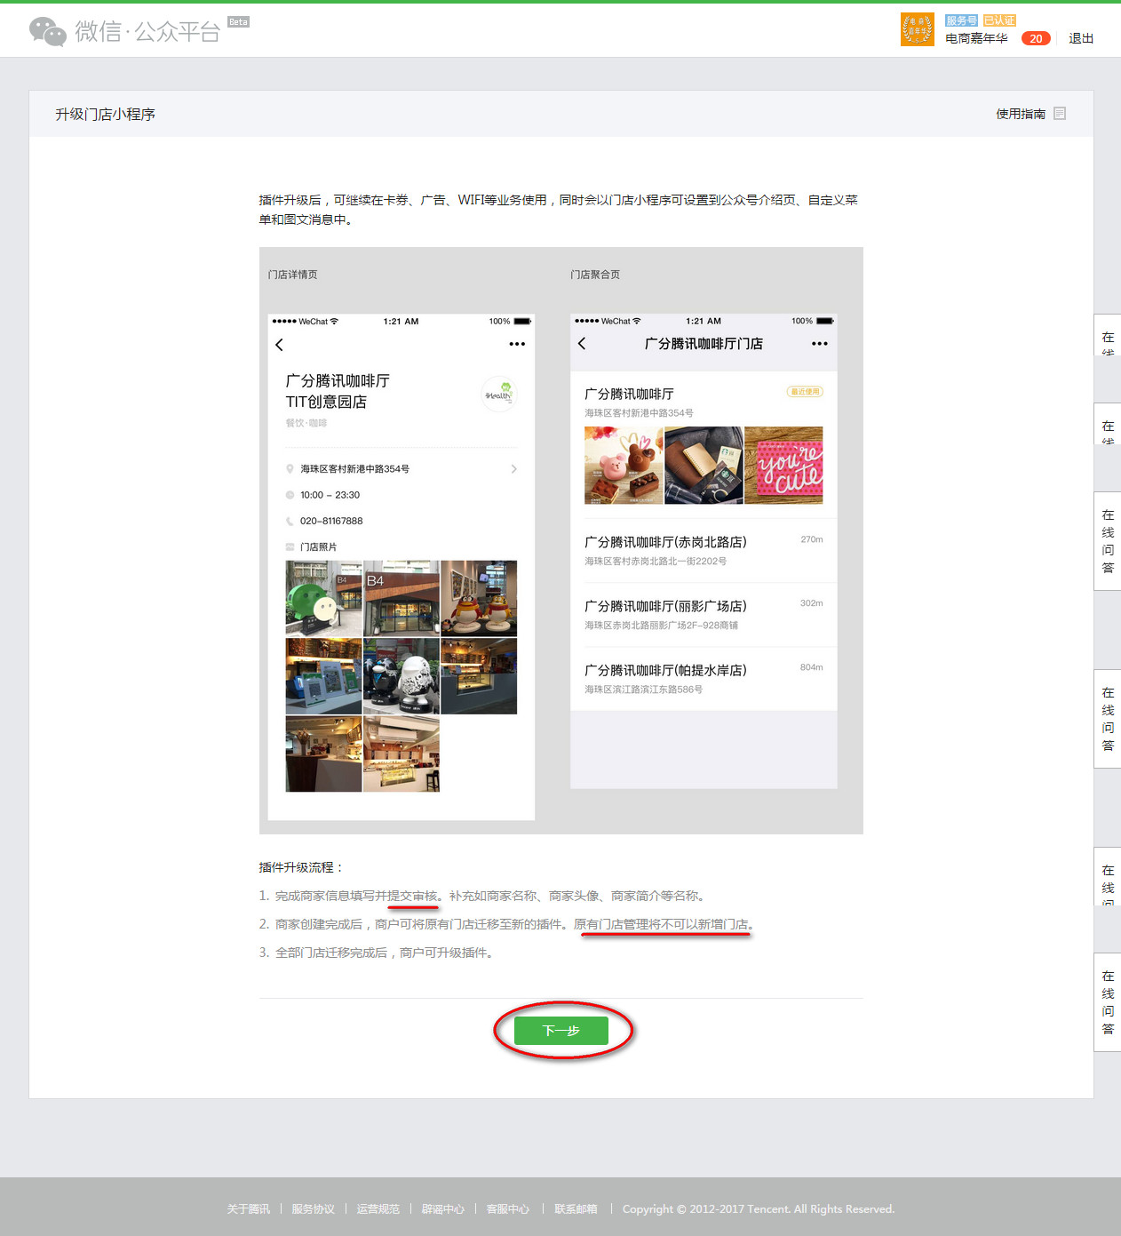Select the 广分腾讯咖啡厅(丽影广场店) store entry
1121x1236 pixels.
coord(704,615)
